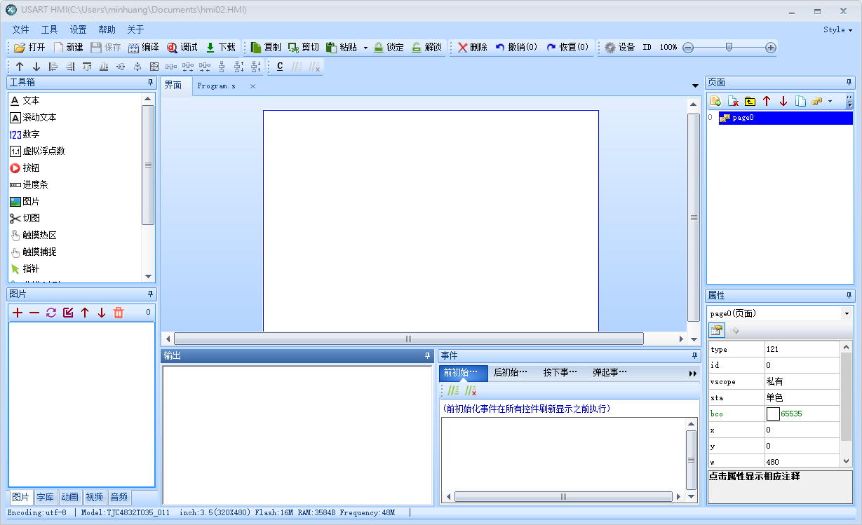Open the 粘贴 paste dropdown arrow
This screenshot has width=862, height=525.
click(365, 48)
